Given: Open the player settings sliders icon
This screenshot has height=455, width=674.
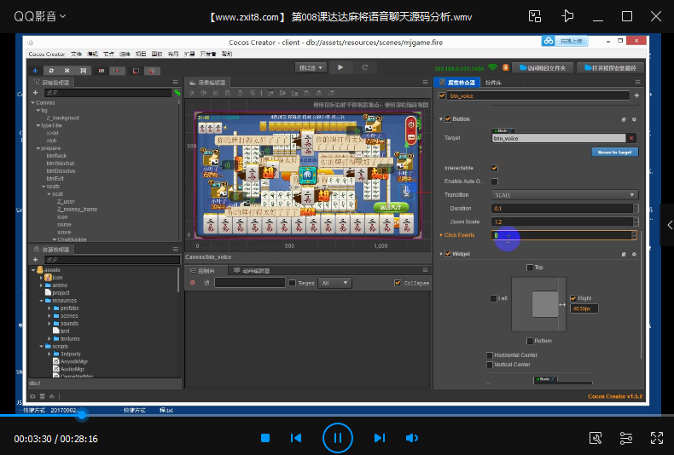Looking at the screenshot, I should [x=626, y=438].
